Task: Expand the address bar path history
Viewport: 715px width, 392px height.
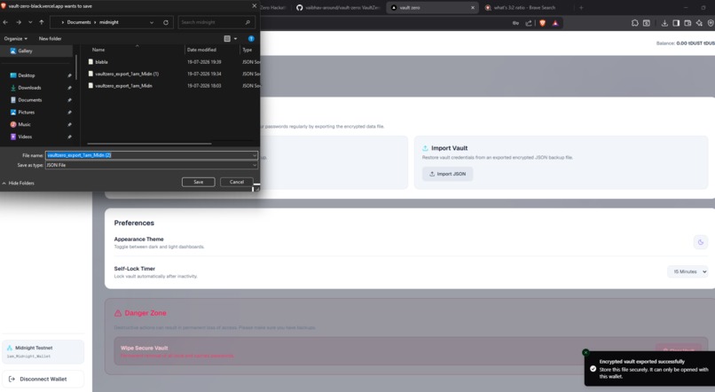Action: [152, 22]
